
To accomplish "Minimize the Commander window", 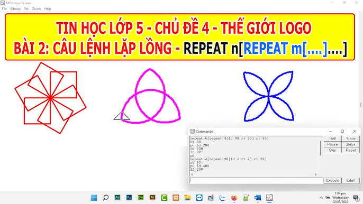I will point(330,132).
